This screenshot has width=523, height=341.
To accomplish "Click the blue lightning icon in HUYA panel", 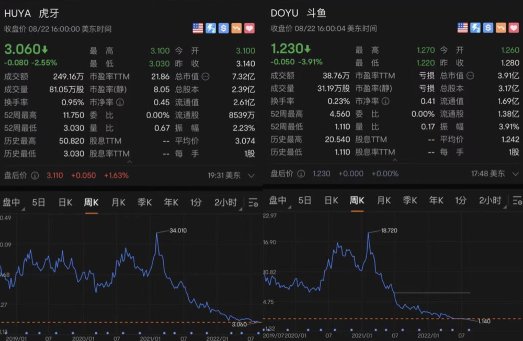I will click(211, 28).
